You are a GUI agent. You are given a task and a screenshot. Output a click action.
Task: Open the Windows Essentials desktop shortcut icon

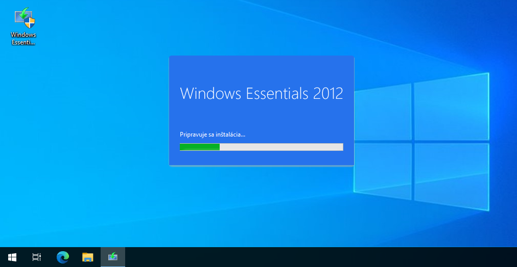pyautogui.click(x=24, y=18)
